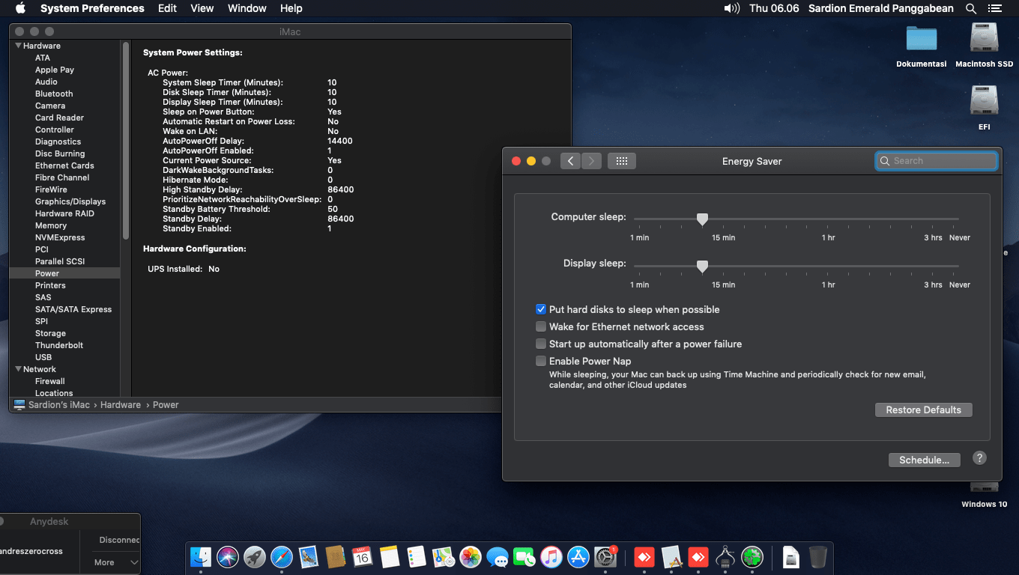1019x575 pixels.
Task: Open Safari from the dock
Action: pos(282,557)
